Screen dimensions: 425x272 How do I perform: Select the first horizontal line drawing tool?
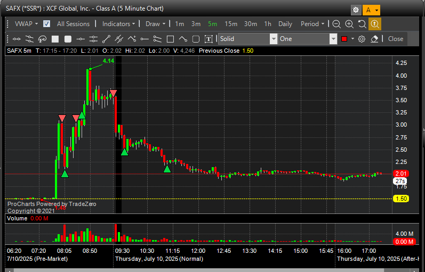tap(17, 39)
